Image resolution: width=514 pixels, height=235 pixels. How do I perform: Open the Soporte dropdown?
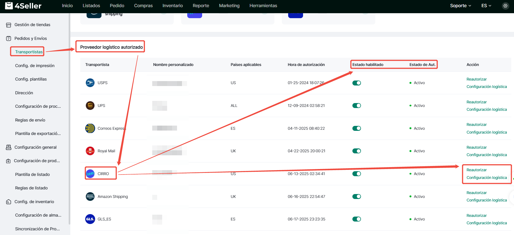[461, 6]
